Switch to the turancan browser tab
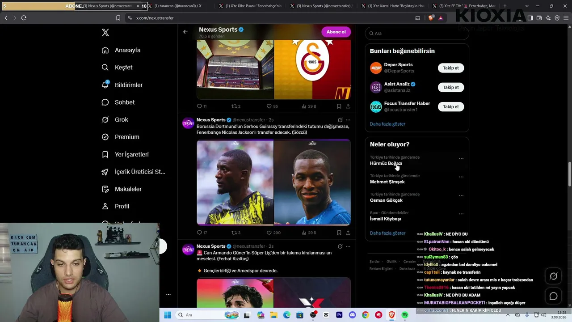Viewport: 572px width, 322px height. [179, 6]
